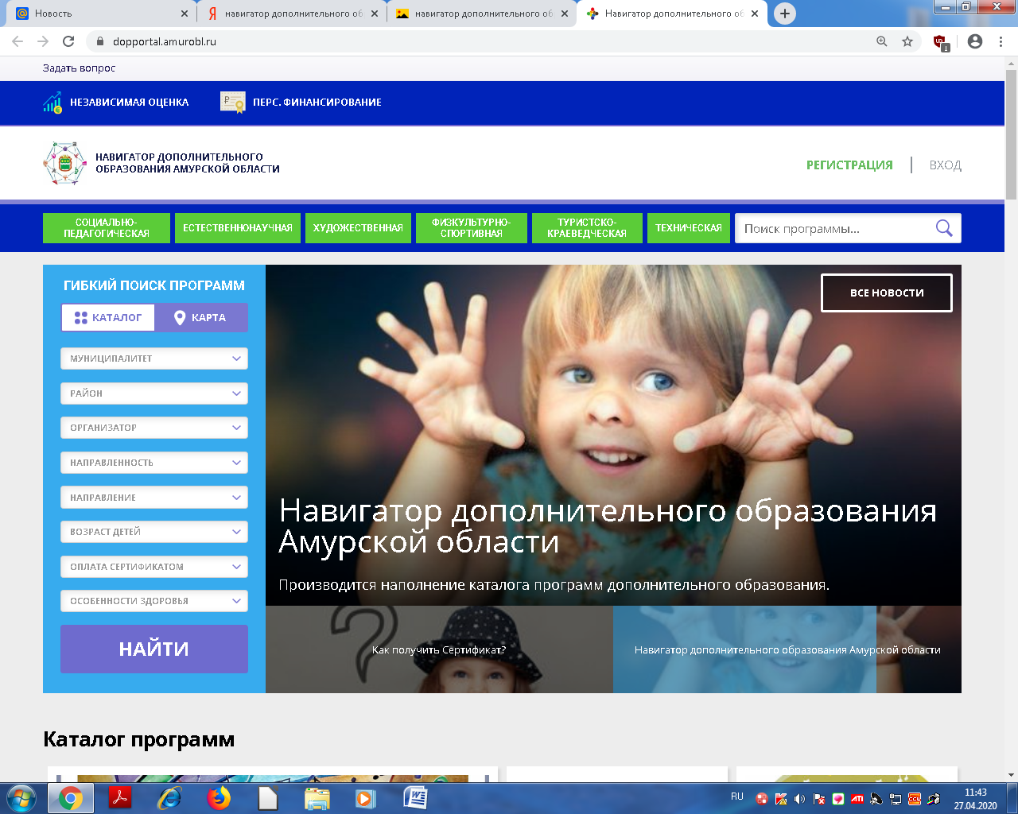Open the red shield extension icon
1018x814 pixels.
tap(941, 42)
